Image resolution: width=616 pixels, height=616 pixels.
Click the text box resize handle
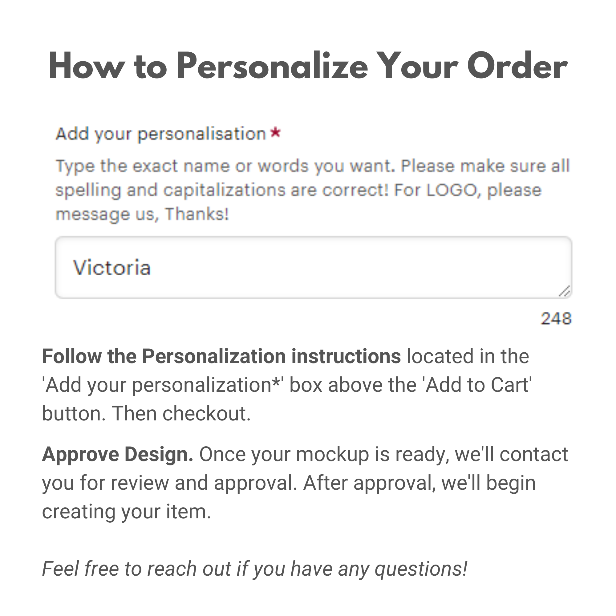coord(565,291)
